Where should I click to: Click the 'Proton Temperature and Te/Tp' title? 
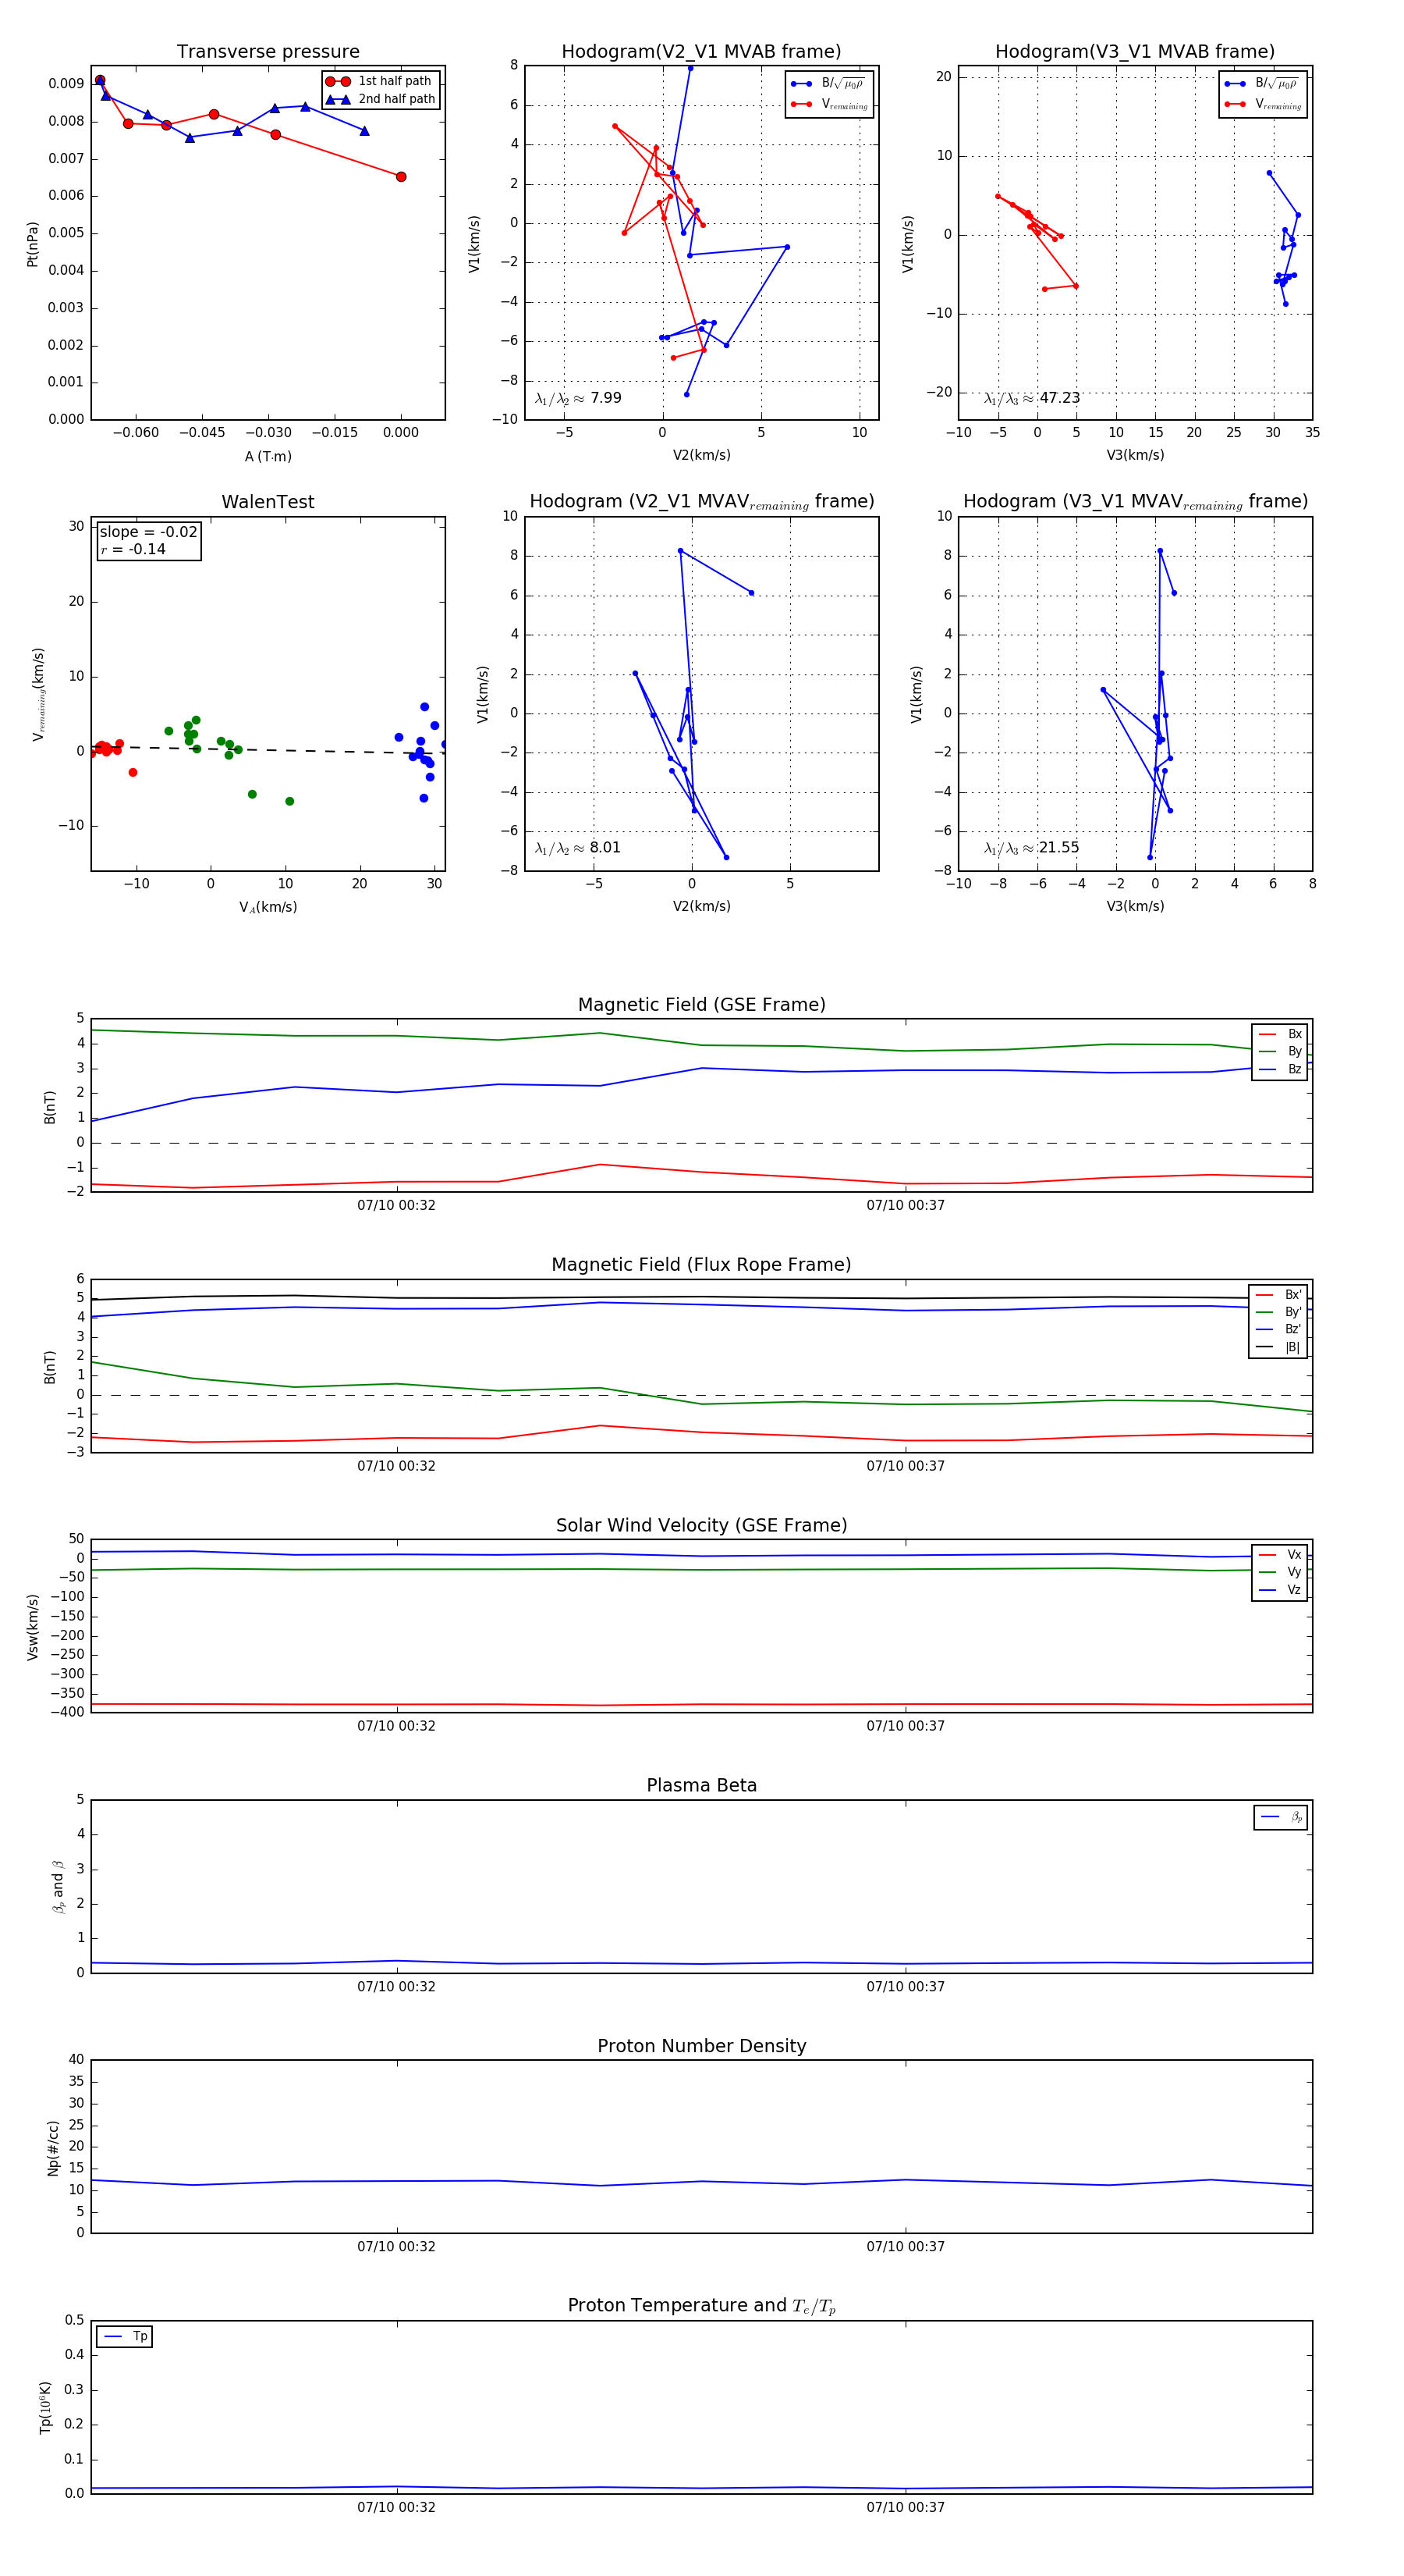(701, 2306)
